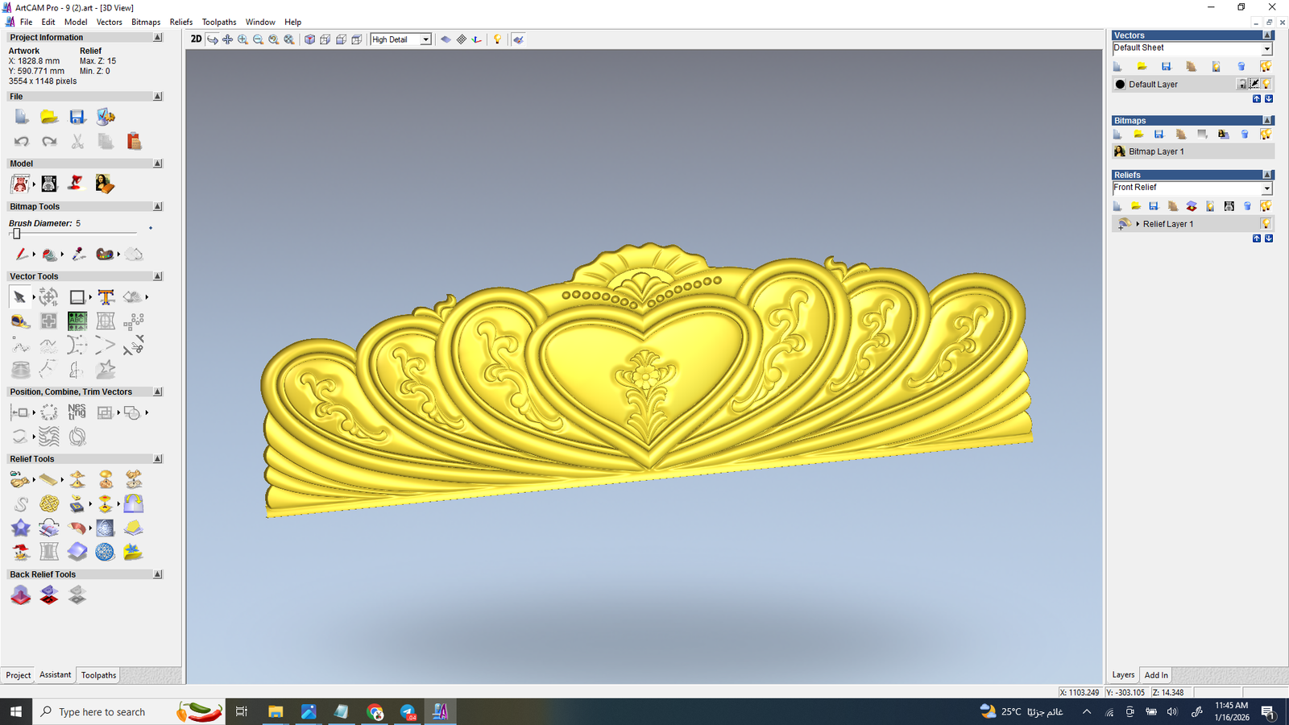Click the Zoom In icon in 3D toolbar
This screenshot has width=1289, height=725.
[242, 39]
